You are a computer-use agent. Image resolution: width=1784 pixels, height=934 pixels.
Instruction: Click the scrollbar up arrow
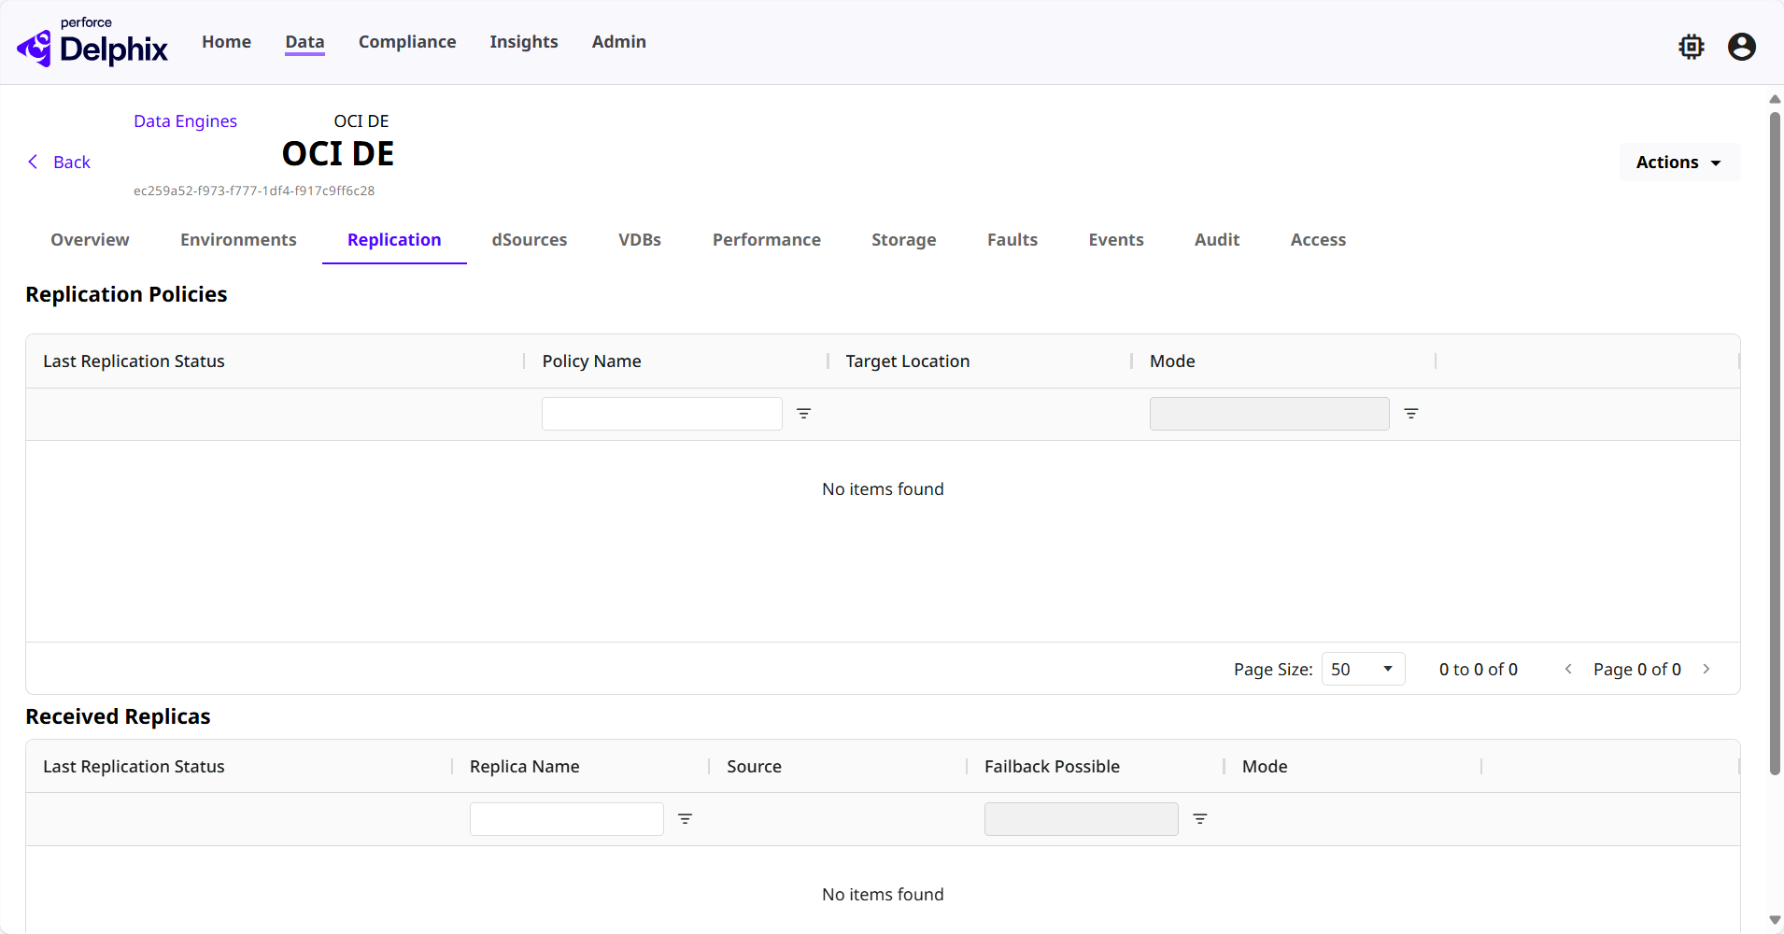[1775, 99]
